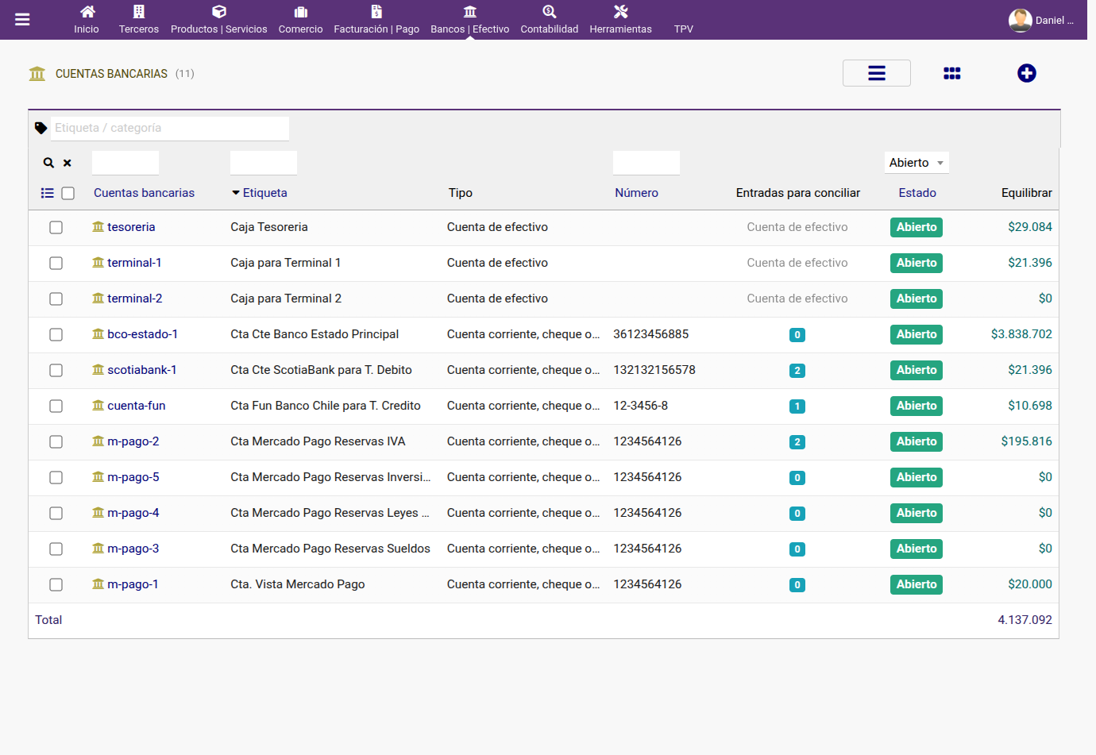Image resolution: width=1096 pixels, height=755 pixels.
Task: Click the Abierto badge for terminal-2
Action: pyautogui.click(x=917, y=299)
